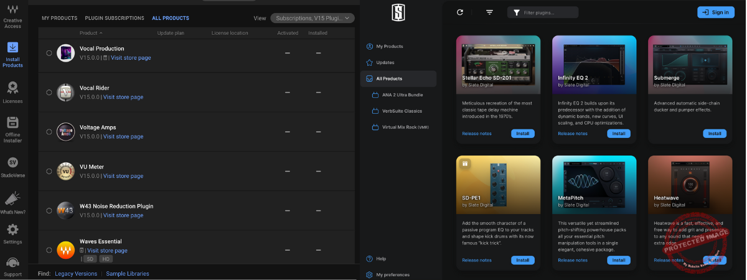Click the Voltage Amps product icon
Viewport: 747px width, 280px height.
65,132
